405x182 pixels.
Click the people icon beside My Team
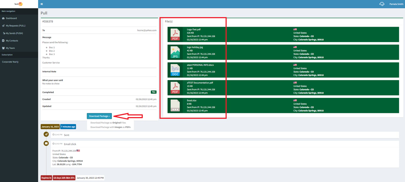coord(3,48)
